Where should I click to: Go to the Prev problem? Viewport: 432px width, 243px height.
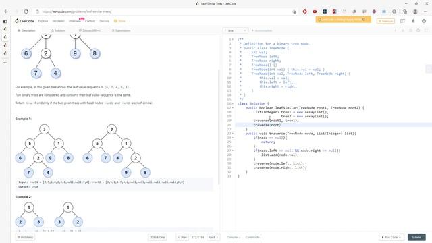click(182, 237)
